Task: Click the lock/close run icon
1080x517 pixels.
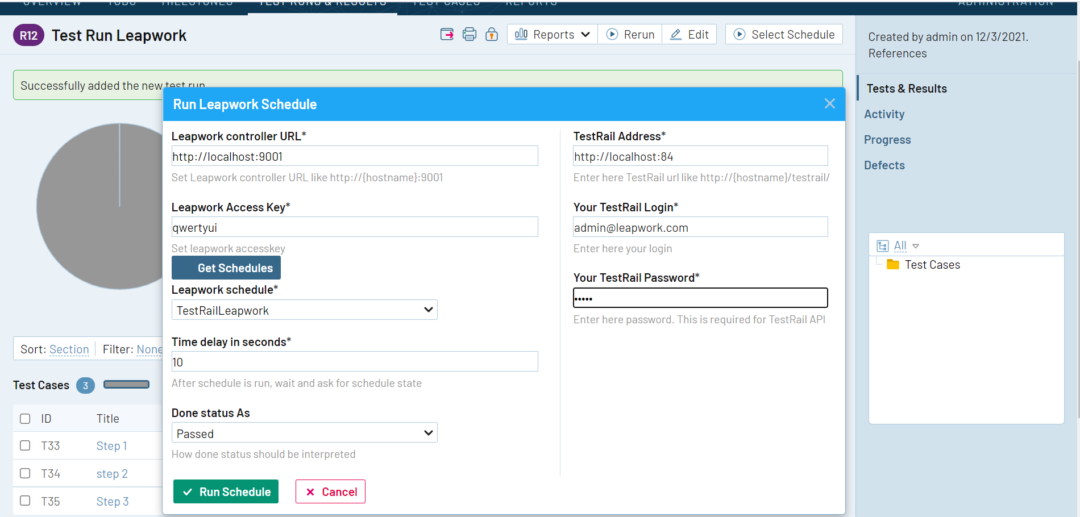Action: tap(492, 34)
